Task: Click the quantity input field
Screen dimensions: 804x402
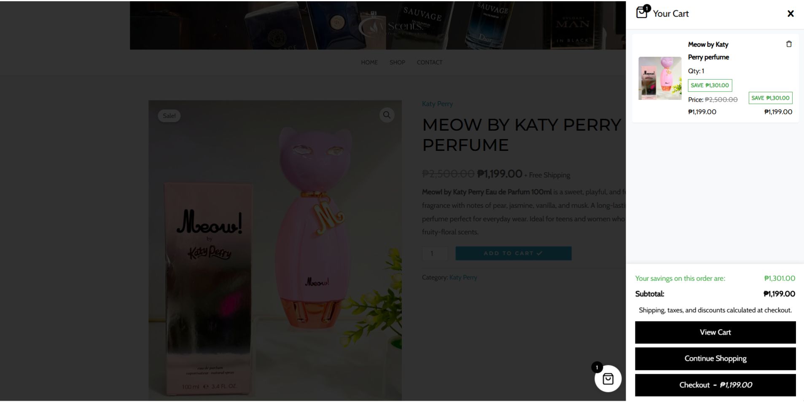Action: pyautogui.click(x=435, y=253)
